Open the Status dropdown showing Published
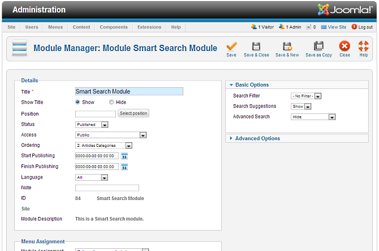The width and height of the screenshot is (379, 251). click(92, 125)
